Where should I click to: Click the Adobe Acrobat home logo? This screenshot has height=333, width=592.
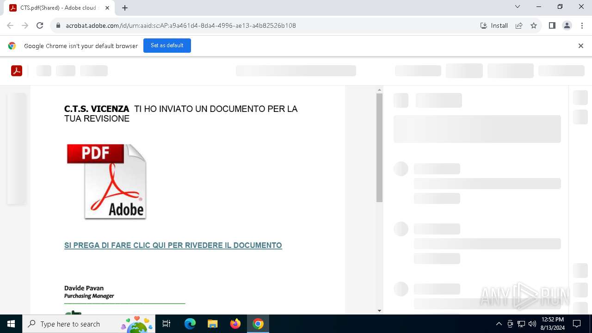coord(17,71)
